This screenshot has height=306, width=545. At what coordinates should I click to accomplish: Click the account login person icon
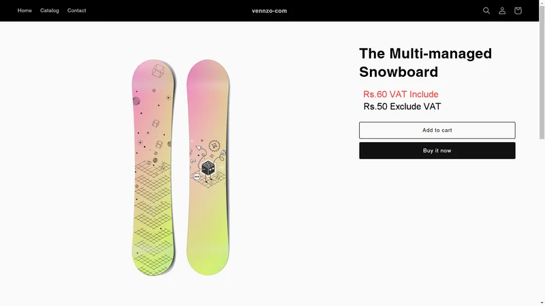(502, 11)
